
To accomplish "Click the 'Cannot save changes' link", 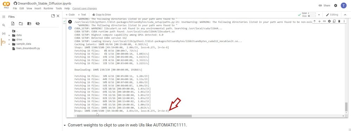I will point(85,8).
